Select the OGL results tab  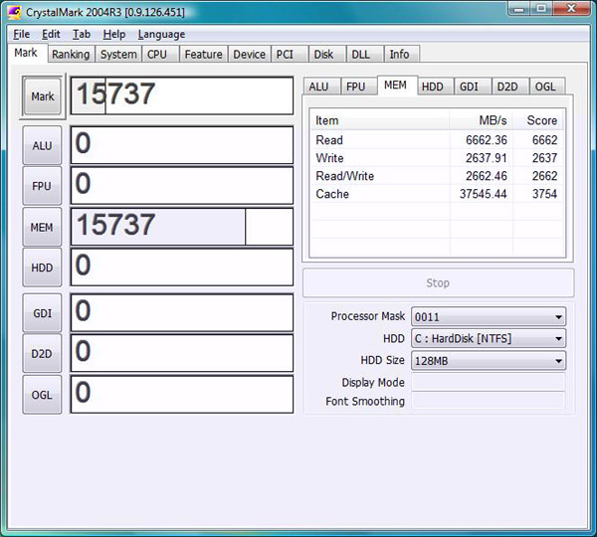[546, 87]
